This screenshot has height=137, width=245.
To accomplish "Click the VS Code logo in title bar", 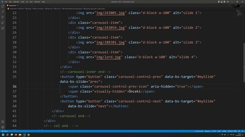I will coord(2,2).
